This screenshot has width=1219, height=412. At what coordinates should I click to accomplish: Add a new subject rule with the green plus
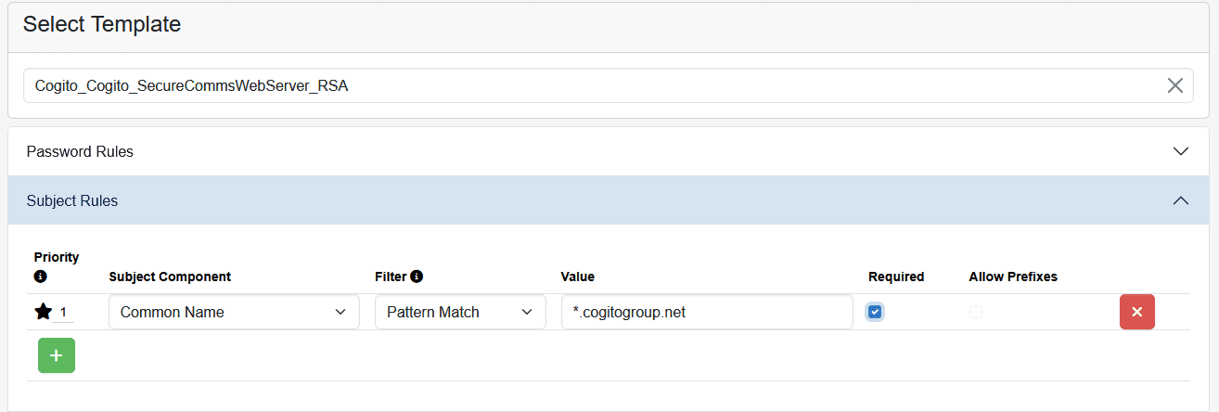57,355
